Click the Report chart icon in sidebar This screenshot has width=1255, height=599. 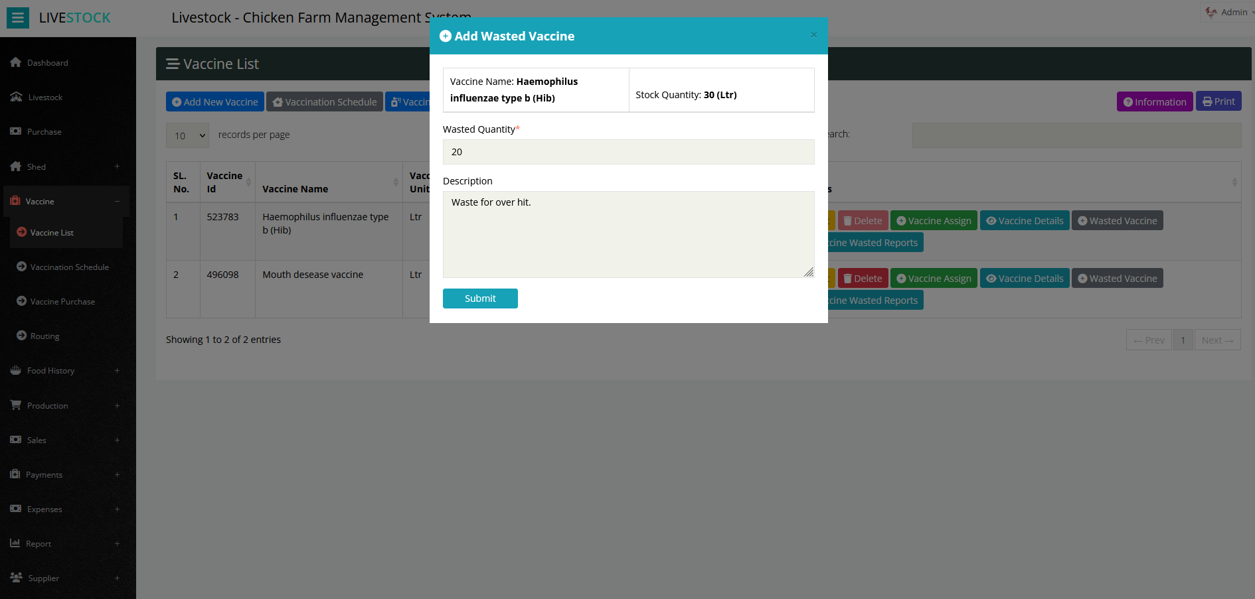[15, 543]
